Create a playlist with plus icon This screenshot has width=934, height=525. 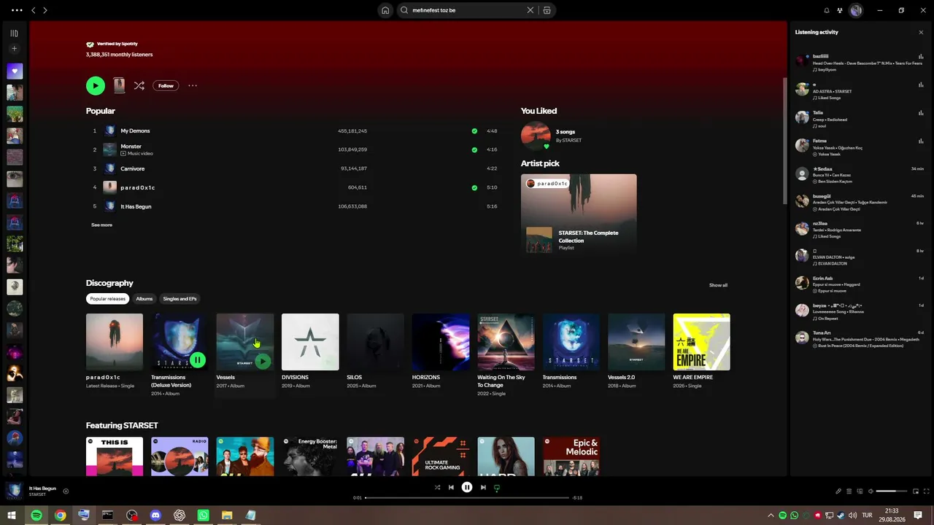coord(14,49)
